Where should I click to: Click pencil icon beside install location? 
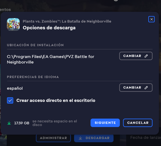[146, 56]
